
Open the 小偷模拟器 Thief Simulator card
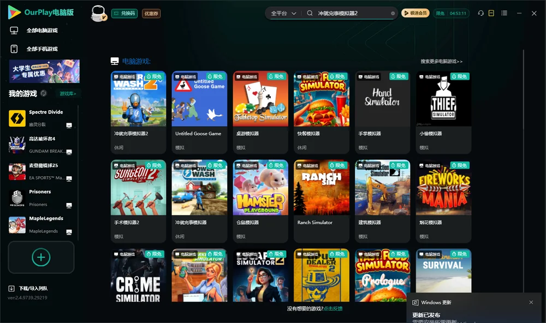point(443,112)
